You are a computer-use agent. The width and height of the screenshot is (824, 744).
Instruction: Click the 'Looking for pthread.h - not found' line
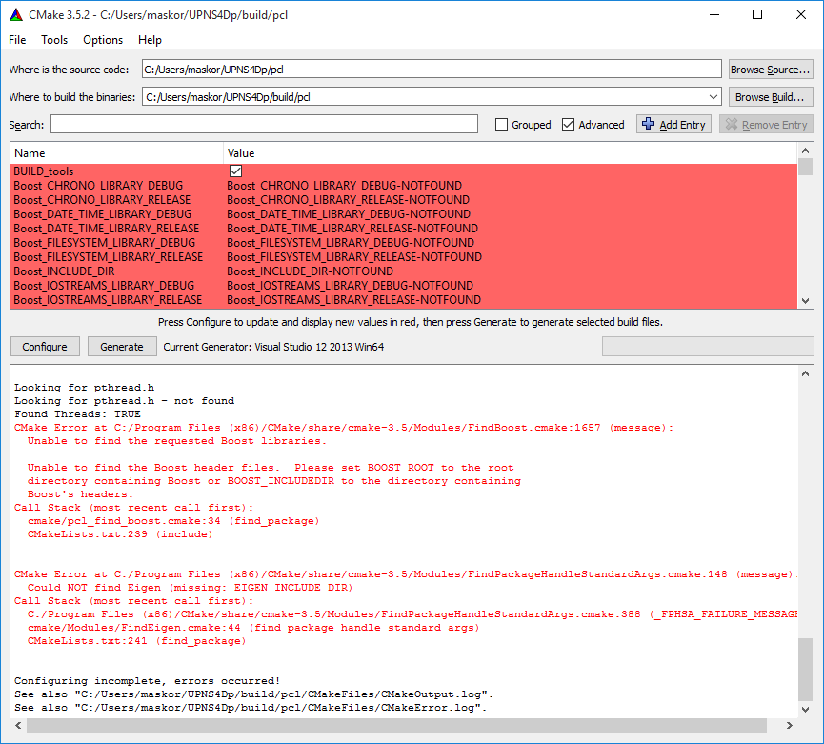click(125, 401)
